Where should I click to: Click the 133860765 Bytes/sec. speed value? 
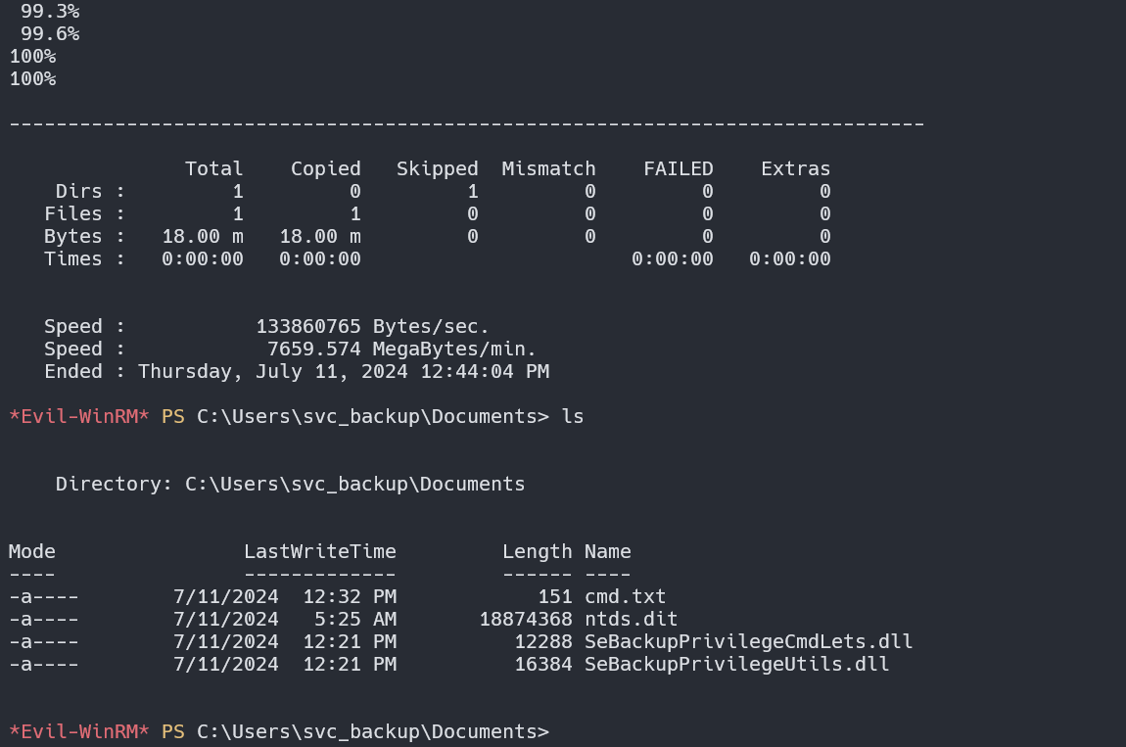(x=372, y=326)
